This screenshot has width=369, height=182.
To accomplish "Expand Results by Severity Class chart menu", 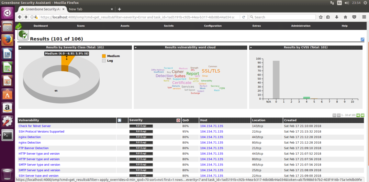I will (x=20, y=47).
